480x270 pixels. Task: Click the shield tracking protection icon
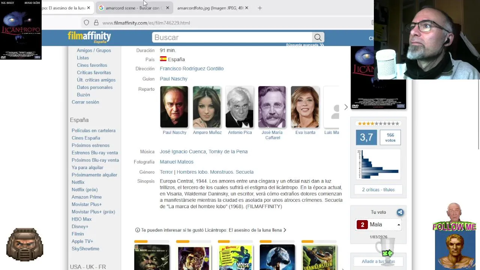86,23
